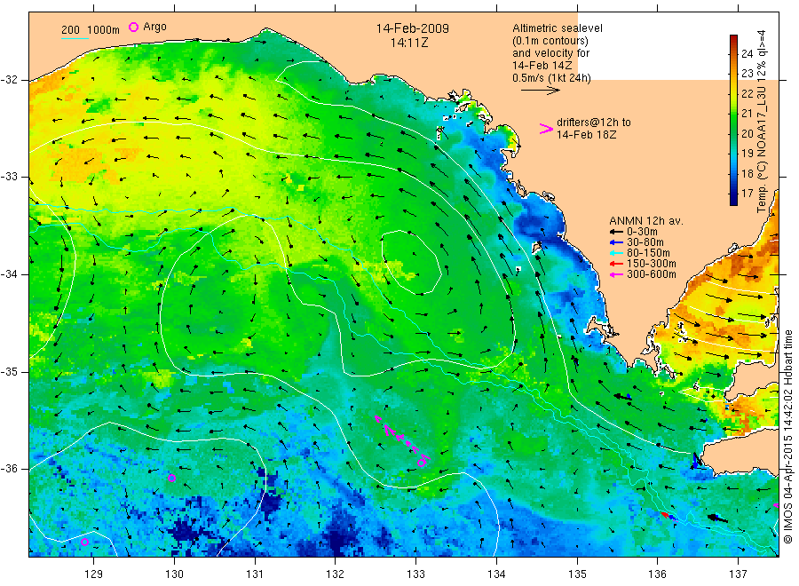Click the '(0.1m contours)' text
Screen dimensions: 799x586
(550, 41)
